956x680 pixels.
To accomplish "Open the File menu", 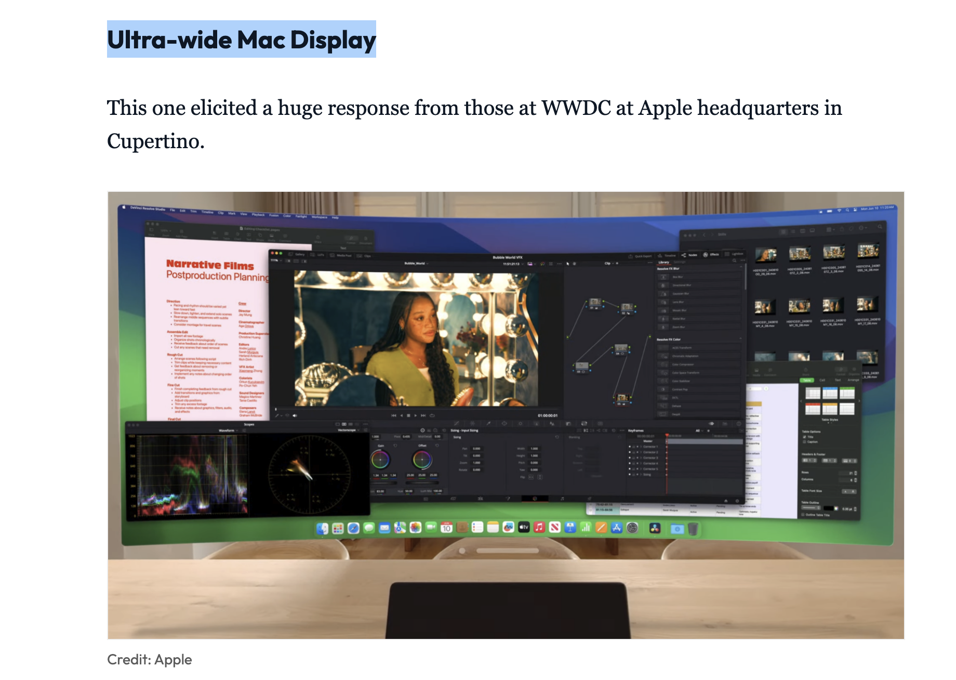I will (x=172, y=210).
